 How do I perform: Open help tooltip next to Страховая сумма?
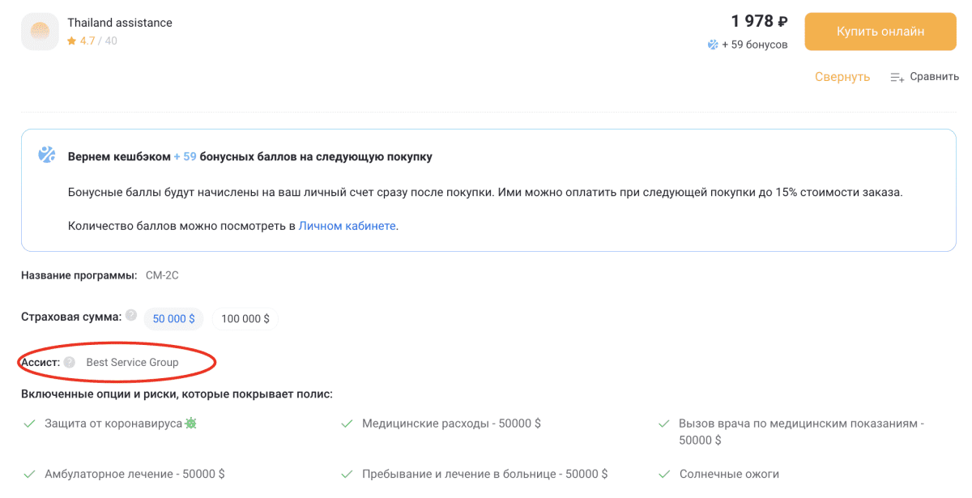(x=131, y=316)
